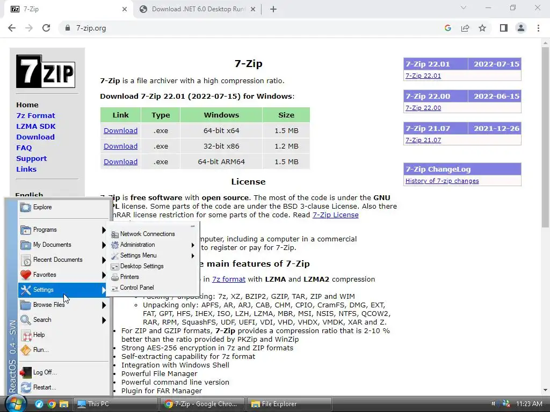The image size is (550, 412).
Task: Download the 64-bit x64 installer
Action: pos(121,131)
